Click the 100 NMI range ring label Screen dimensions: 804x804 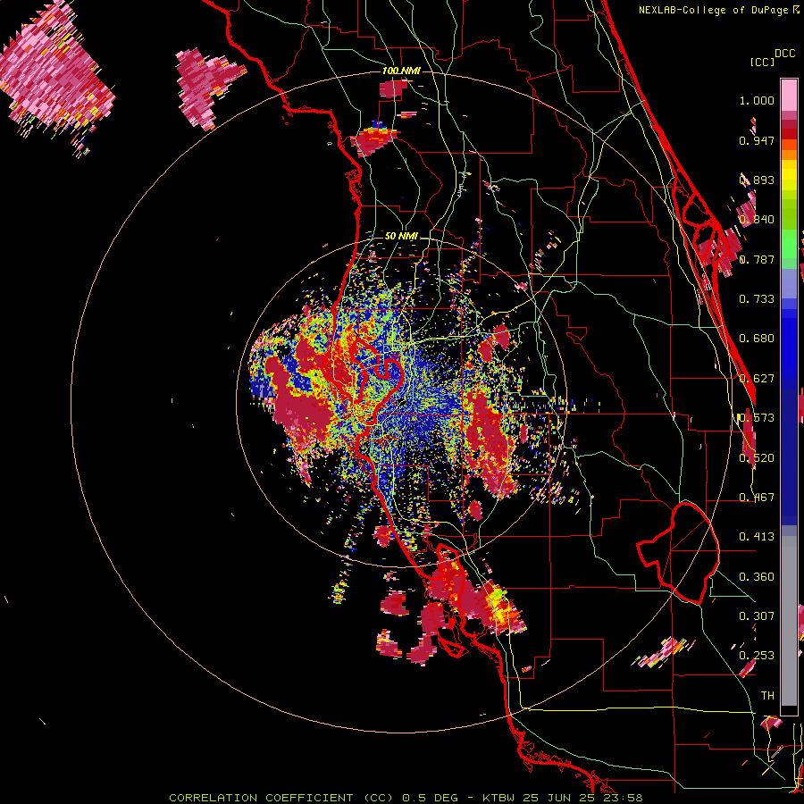pos(401,71)
